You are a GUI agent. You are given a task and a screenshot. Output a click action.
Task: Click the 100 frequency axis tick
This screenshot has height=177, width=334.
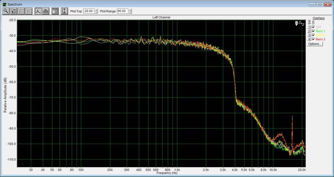click(x=81, y=170)
